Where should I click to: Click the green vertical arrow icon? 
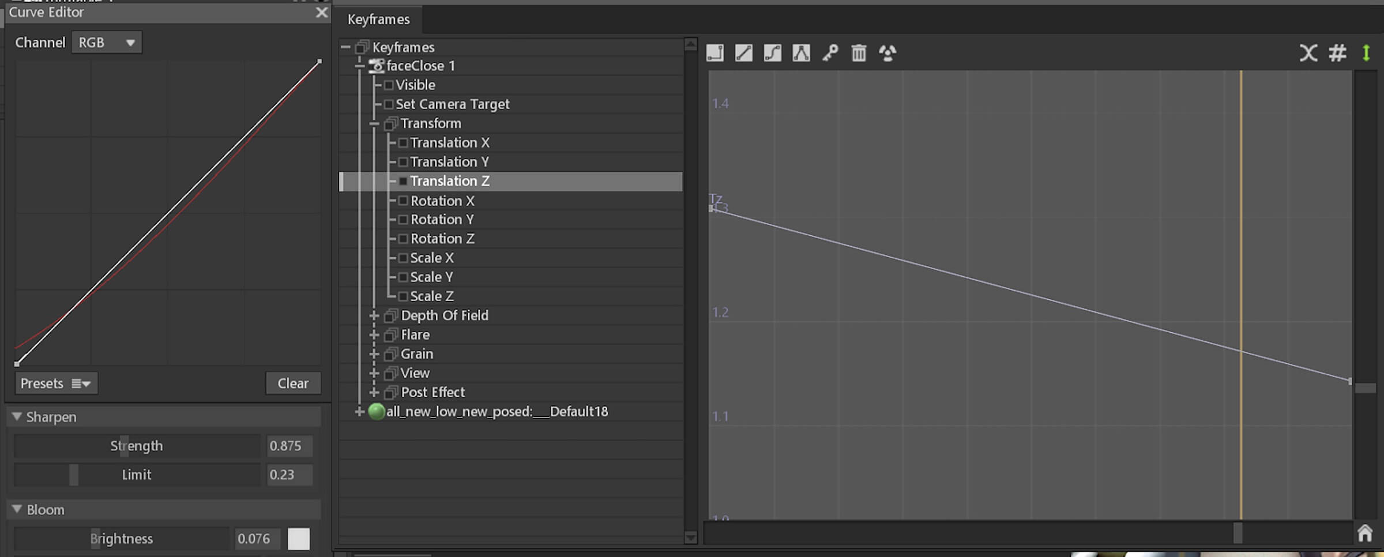pos(1366,53)
